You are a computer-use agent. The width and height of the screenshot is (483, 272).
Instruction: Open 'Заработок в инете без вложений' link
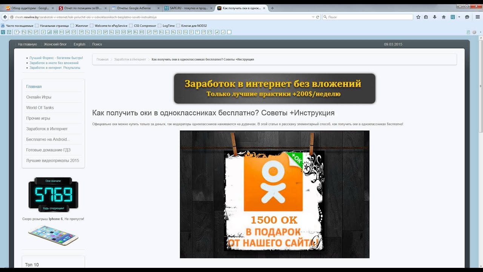[54, 63]
